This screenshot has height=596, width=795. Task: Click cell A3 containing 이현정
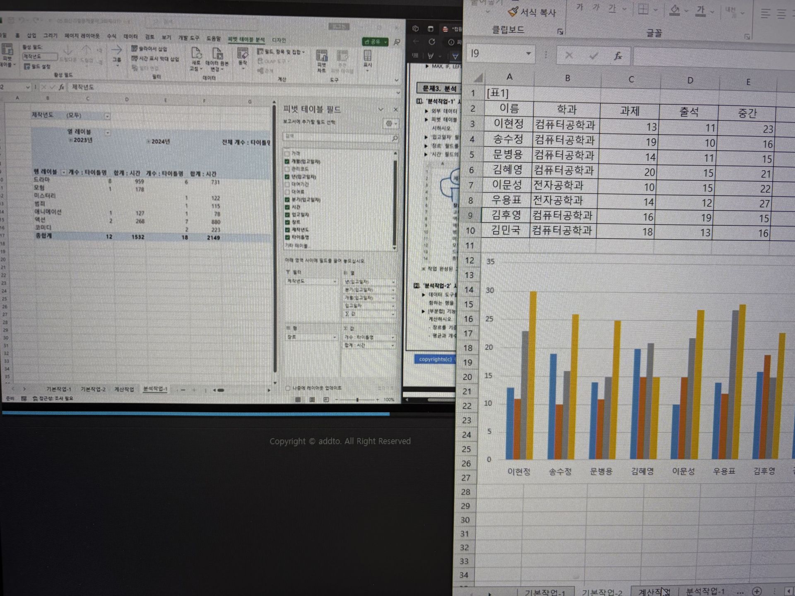click(x=508, y=123)
